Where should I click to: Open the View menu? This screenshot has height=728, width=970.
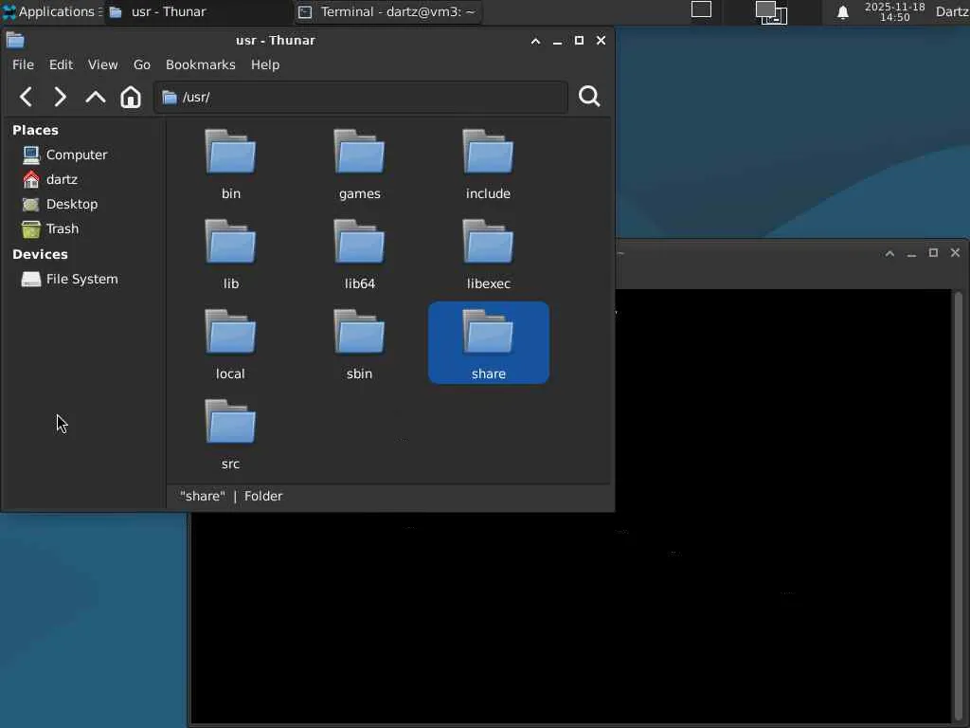coord(102,64)
